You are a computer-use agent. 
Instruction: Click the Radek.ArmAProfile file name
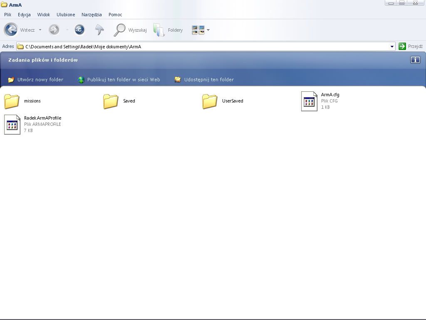point(43,118)
